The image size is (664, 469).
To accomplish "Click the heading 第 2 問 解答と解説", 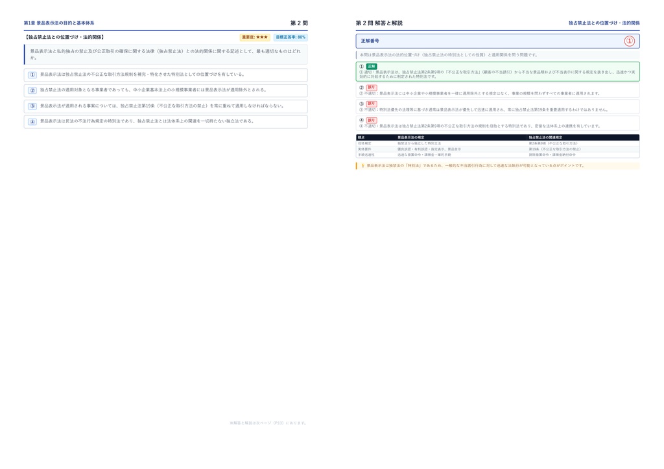I will coord(379,23).
